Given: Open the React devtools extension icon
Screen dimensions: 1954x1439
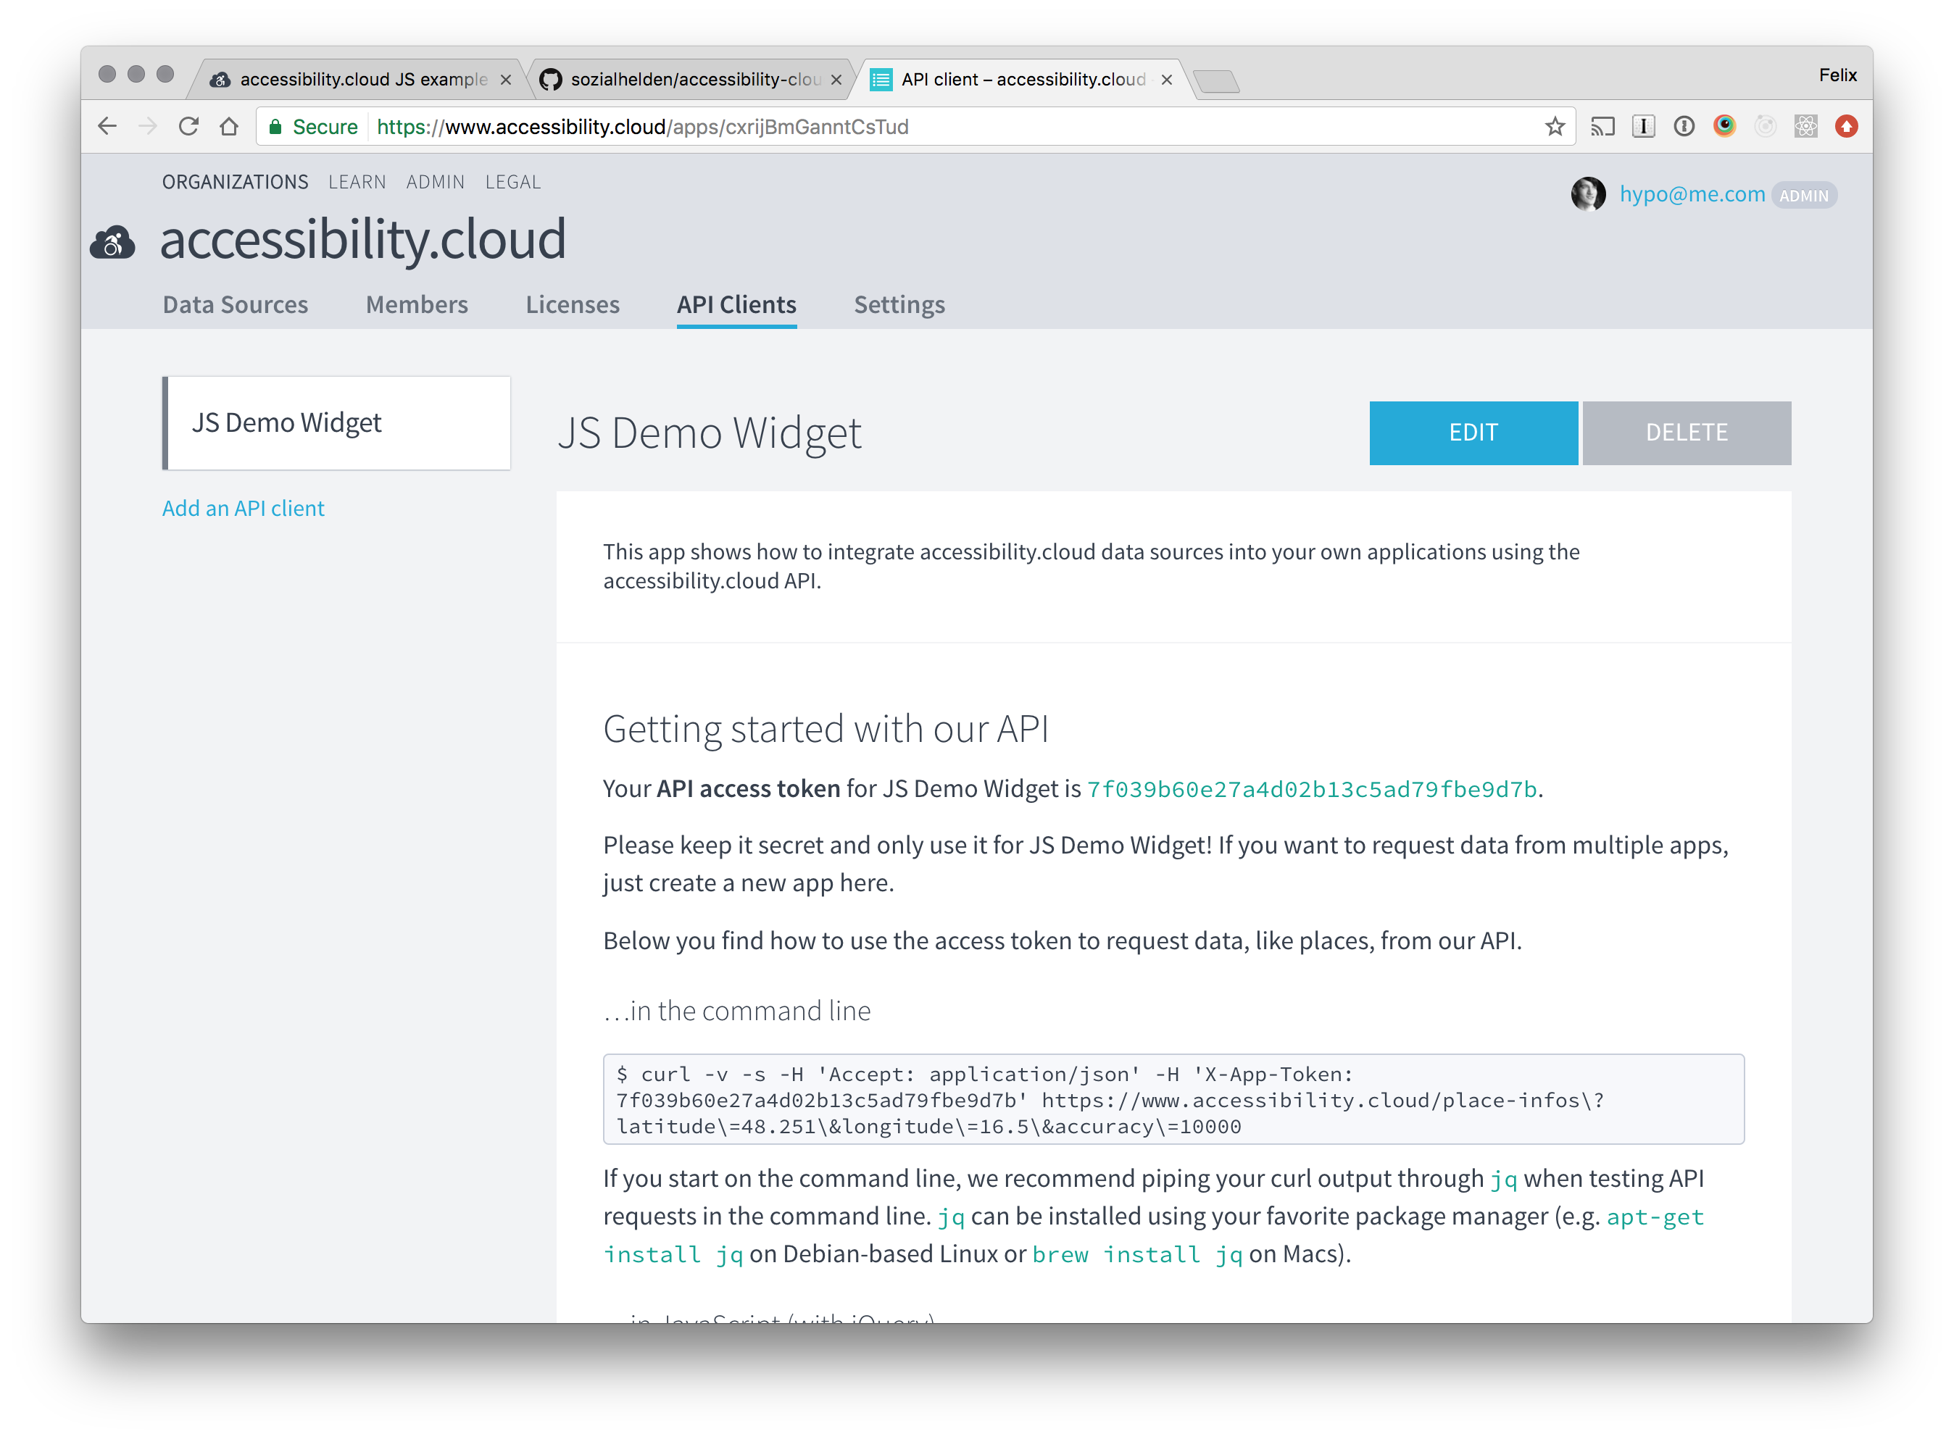Looking at the screenshot, I should coord(1805,126).
